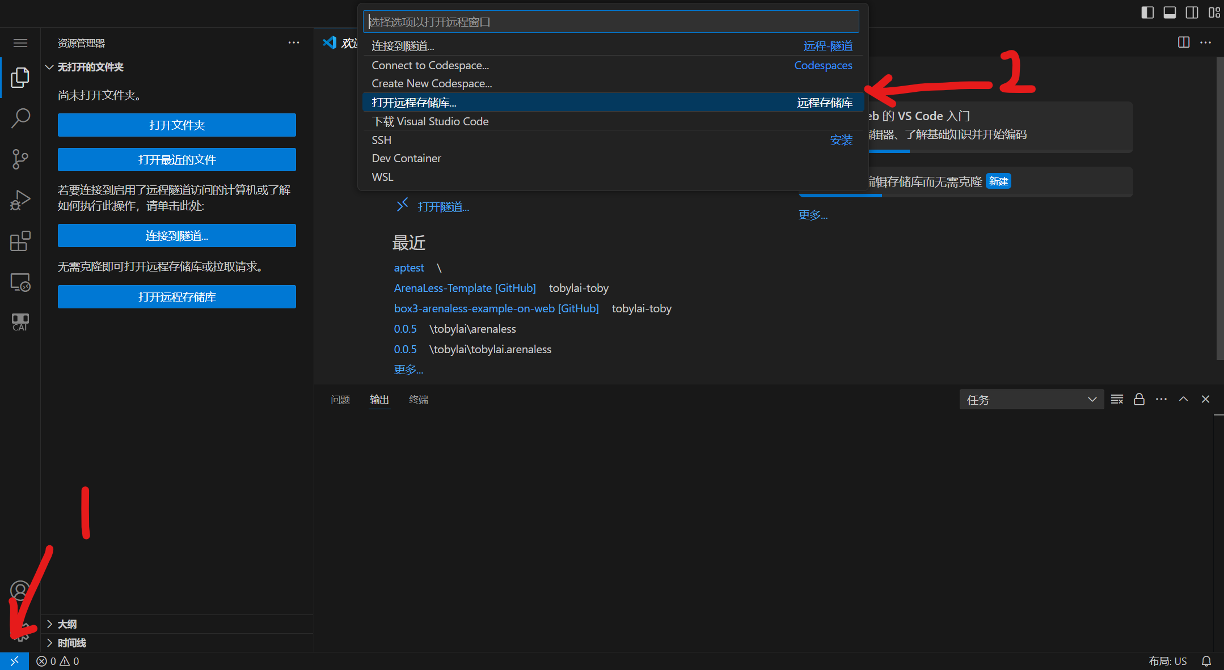Click the Accounts icon in activity bar
Image resolution: width=1224 pixels, height=670 pixels.
20,590
